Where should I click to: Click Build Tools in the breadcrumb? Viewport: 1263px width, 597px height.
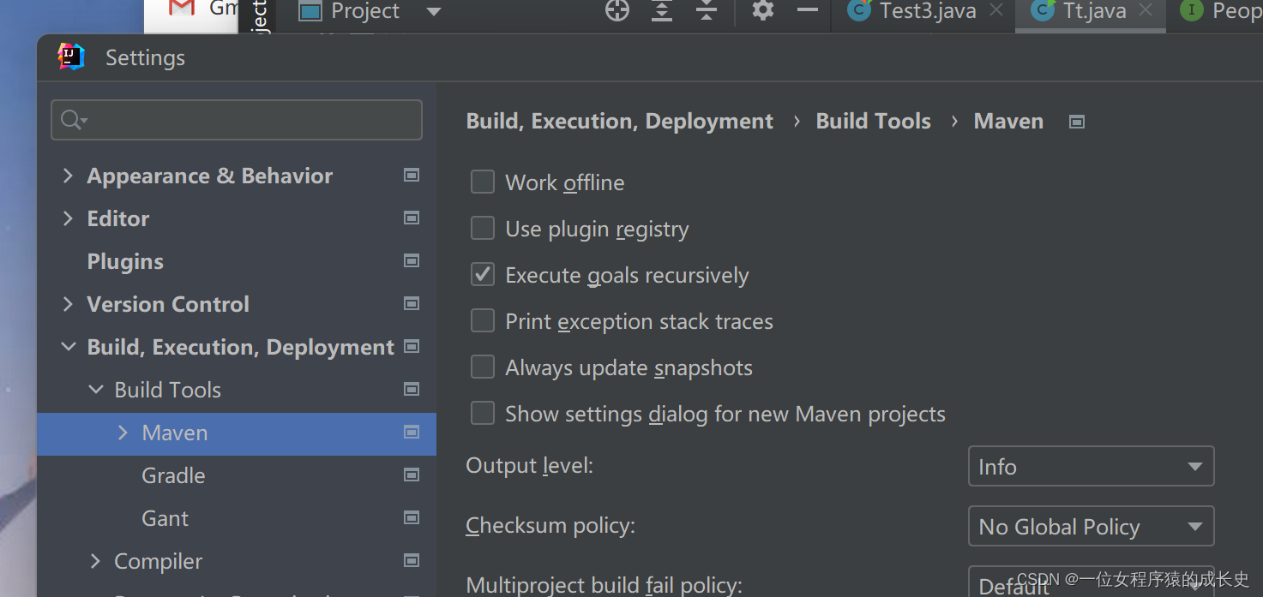click(873, 122)
